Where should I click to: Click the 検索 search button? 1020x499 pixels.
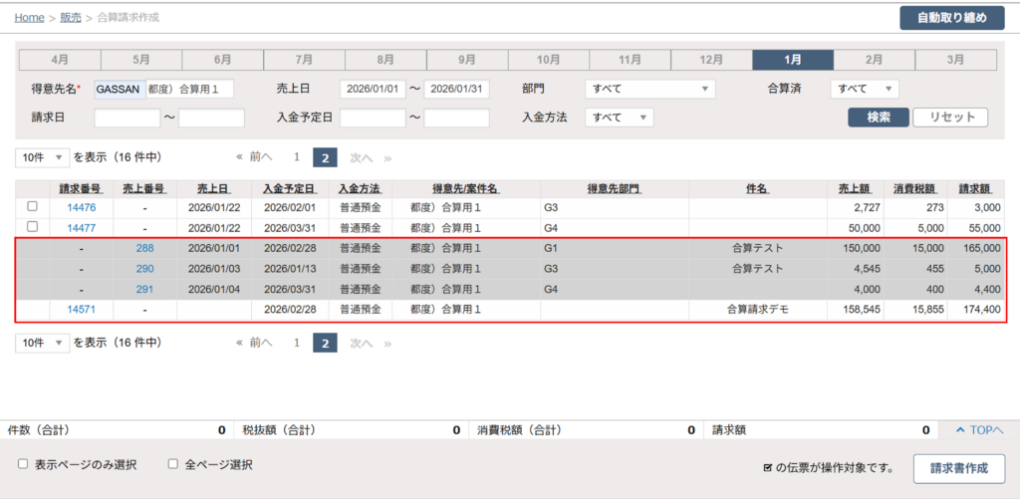tap(878, 118)
